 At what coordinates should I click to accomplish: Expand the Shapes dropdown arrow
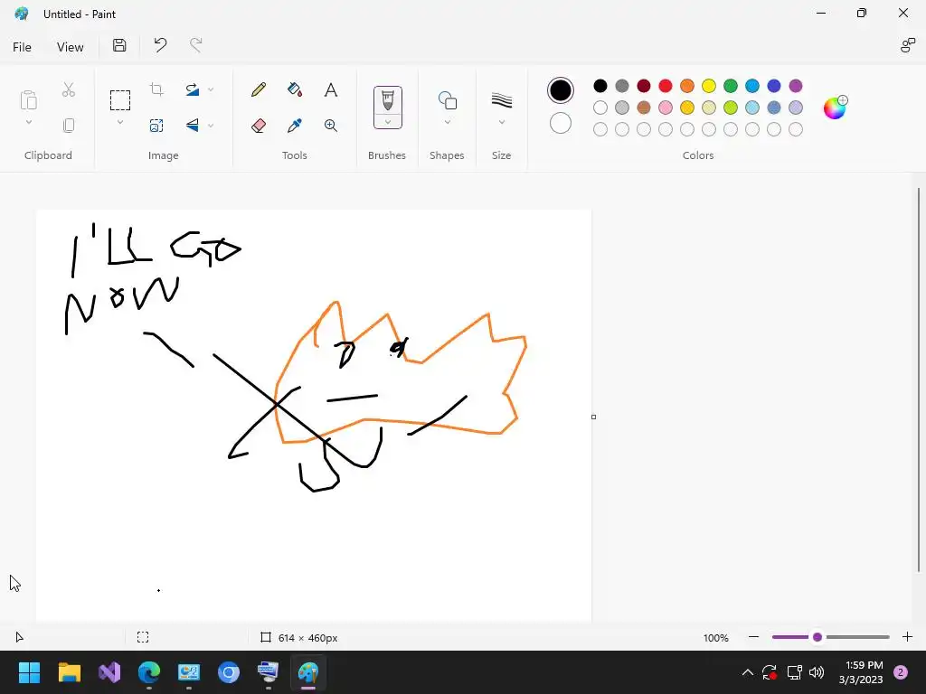coord(447,122)
